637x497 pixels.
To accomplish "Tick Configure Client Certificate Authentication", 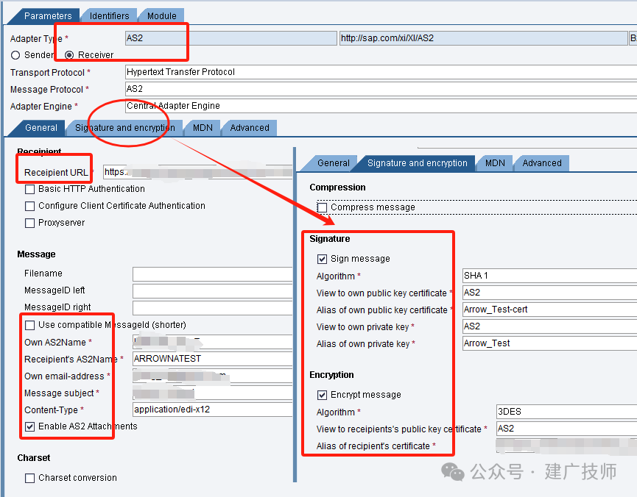I will tap(29, 206).
